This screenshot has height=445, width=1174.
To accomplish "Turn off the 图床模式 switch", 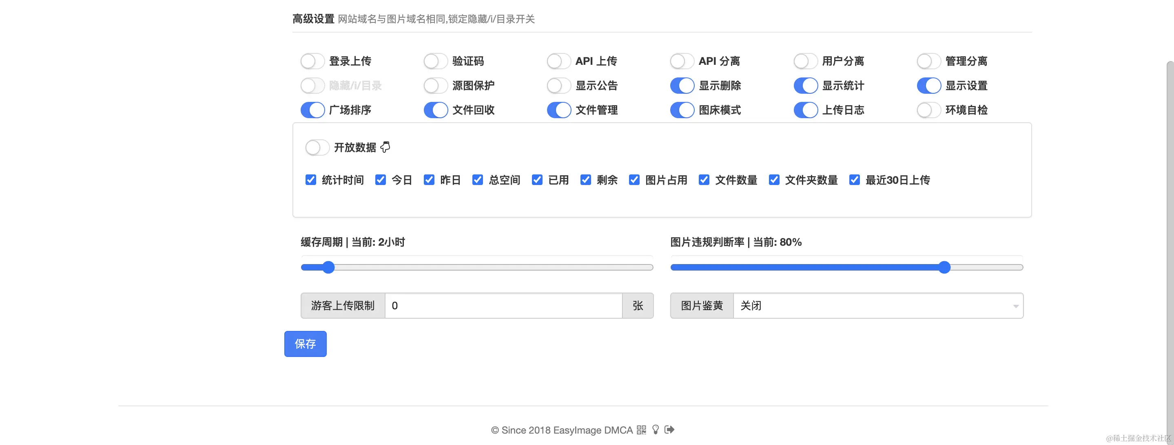I will (682, 110).
